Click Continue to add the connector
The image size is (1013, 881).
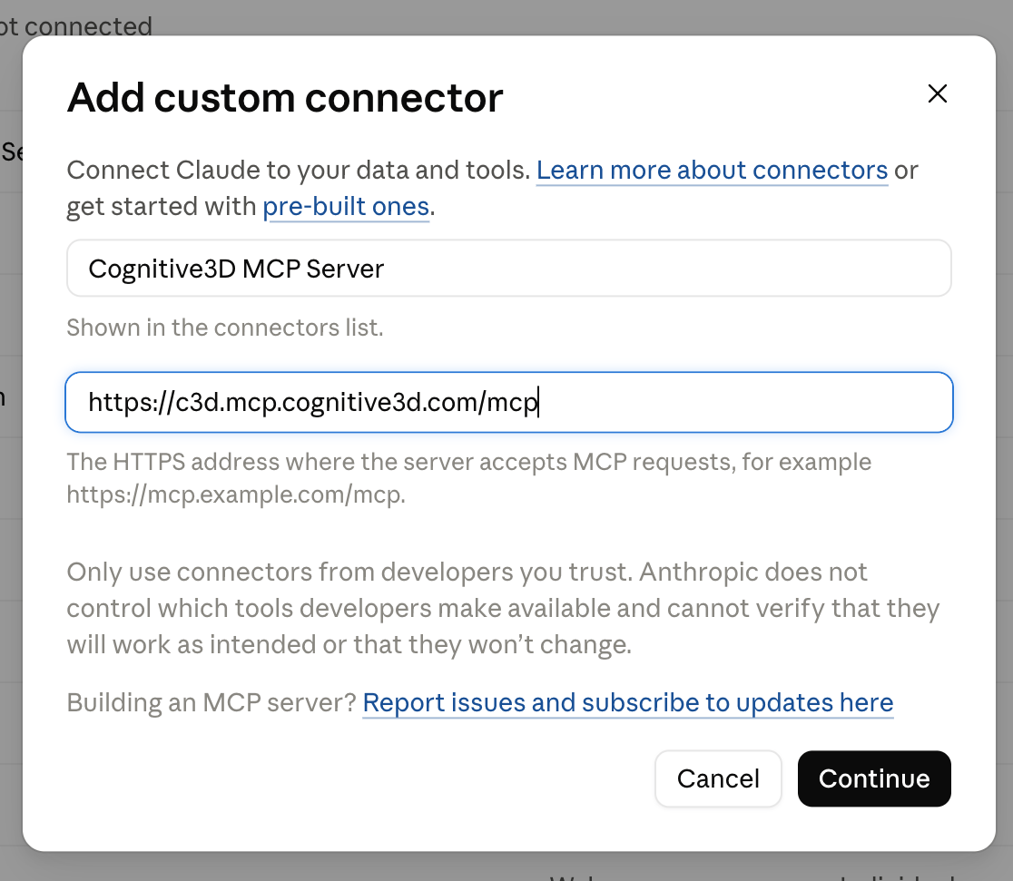(x=874, y=779)
